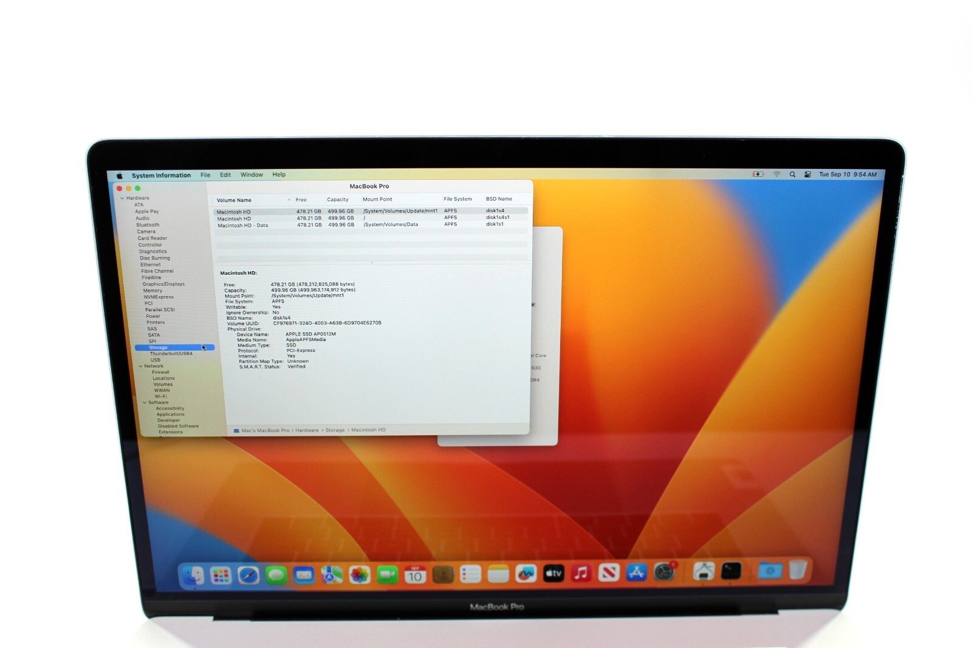The image size is (972, 648).
Task: Select Macintosh HD row with disk1s4s1
Action: pyautogui.click(x=371, y=218)
